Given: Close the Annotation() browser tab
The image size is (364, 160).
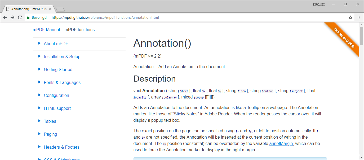Looking at the screenshot, I should pyautogui.click(x=50, y=9).
